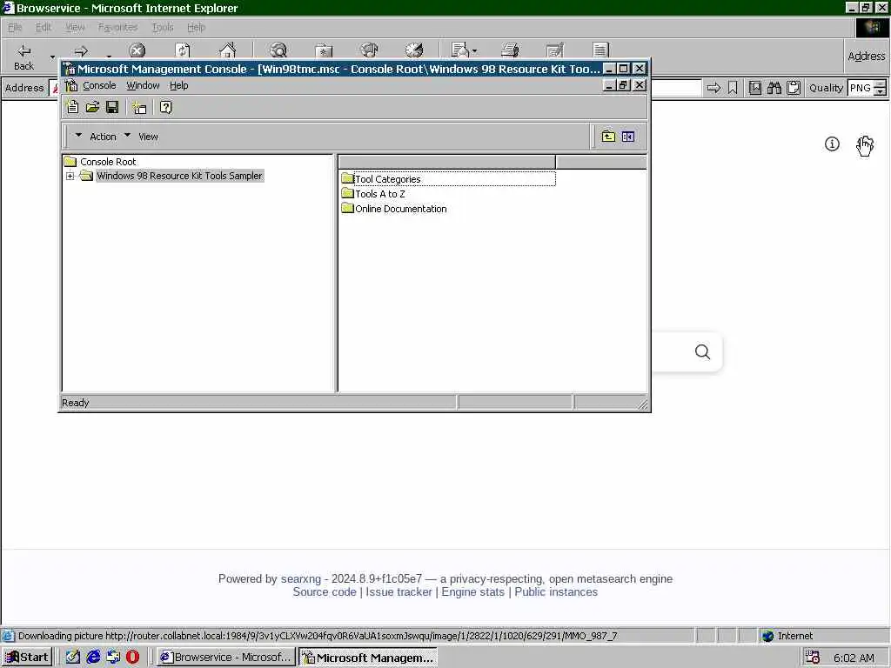Click the Quality PNG field

(860, 88)
